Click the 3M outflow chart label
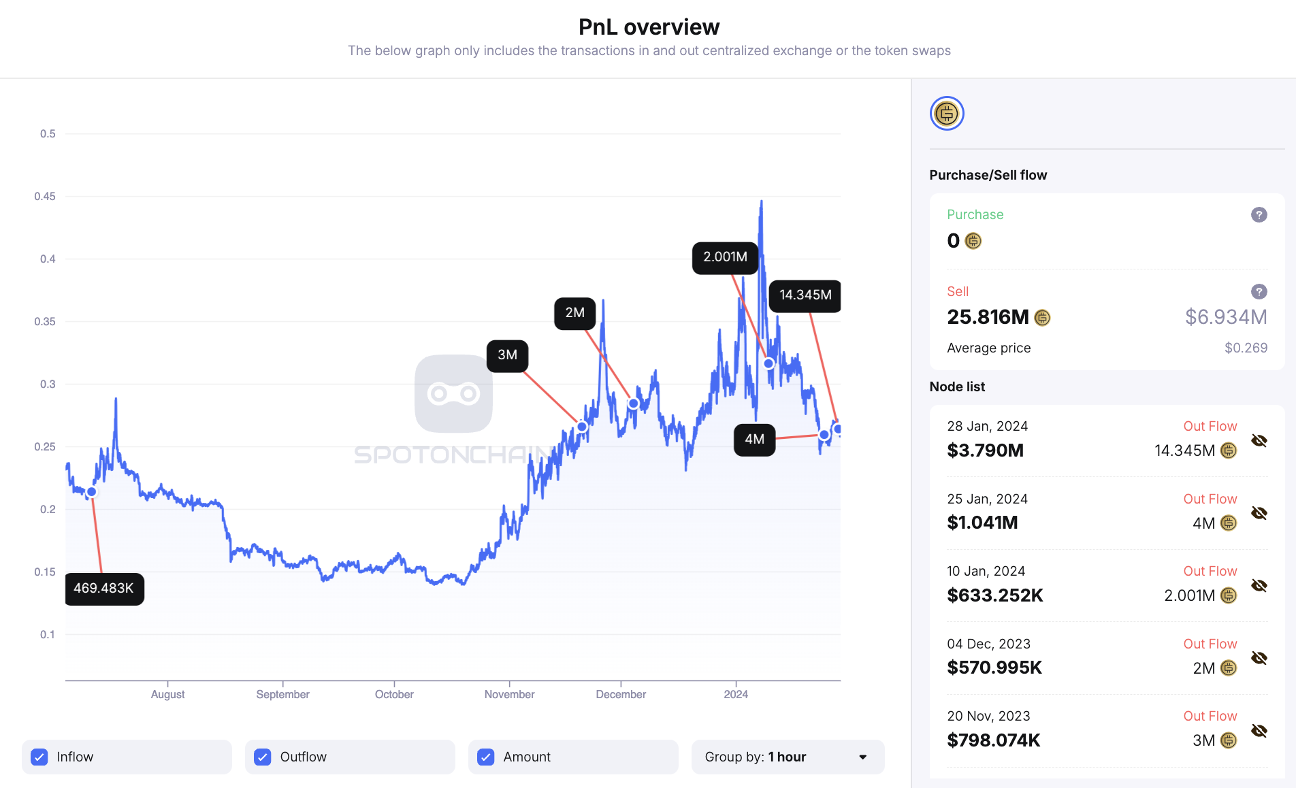Viewport: 1296px width, 788px height. 507,355
